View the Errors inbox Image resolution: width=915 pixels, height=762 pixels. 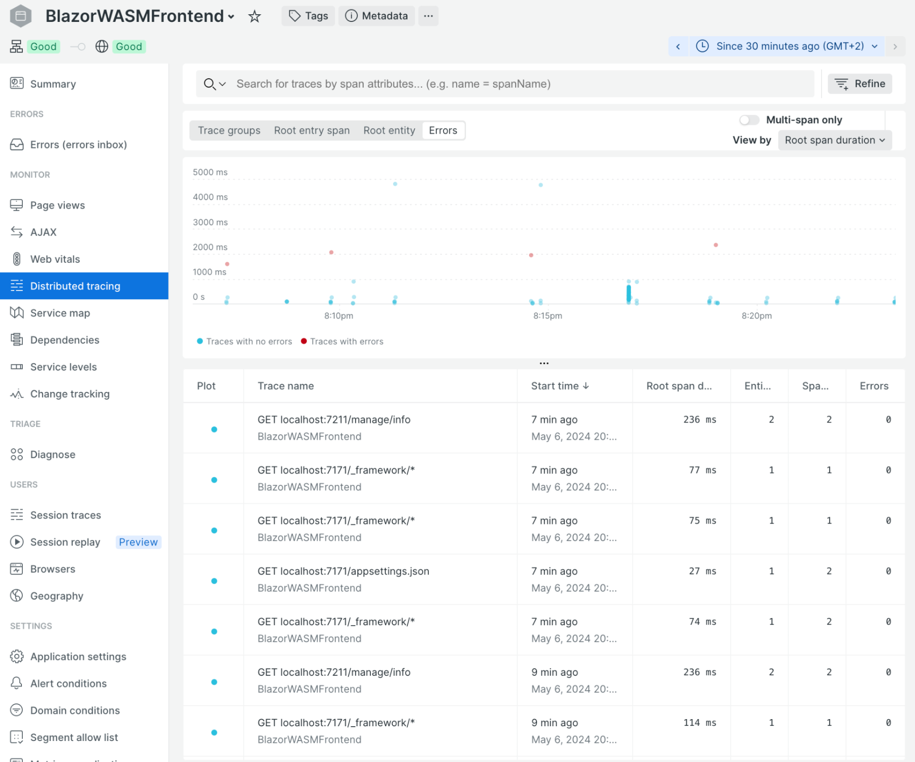pyautogui.click(x=79, y=144)
